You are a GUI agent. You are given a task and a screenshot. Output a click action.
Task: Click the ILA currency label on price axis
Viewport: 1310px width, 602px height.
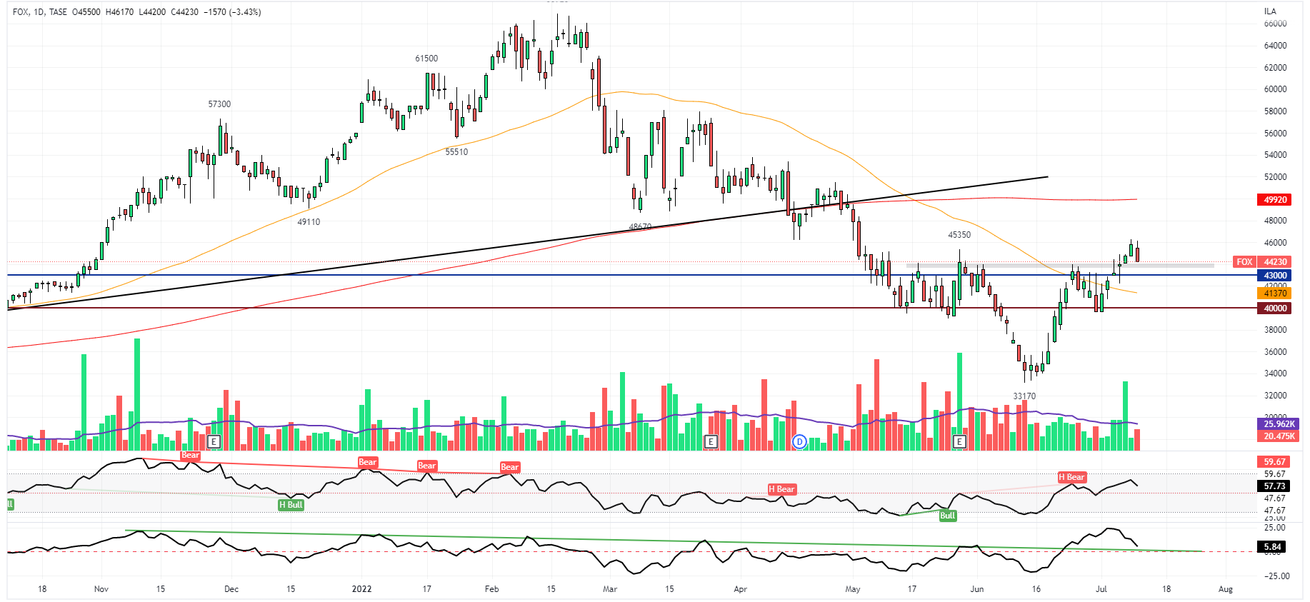click(1270, 11)
